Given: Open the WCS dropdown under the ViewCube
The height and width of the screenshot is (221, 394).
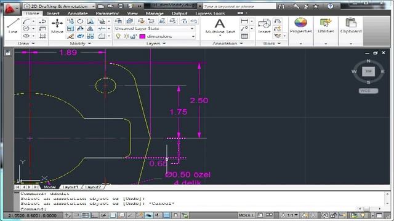Looking at the screenshot, I should 368,91.
